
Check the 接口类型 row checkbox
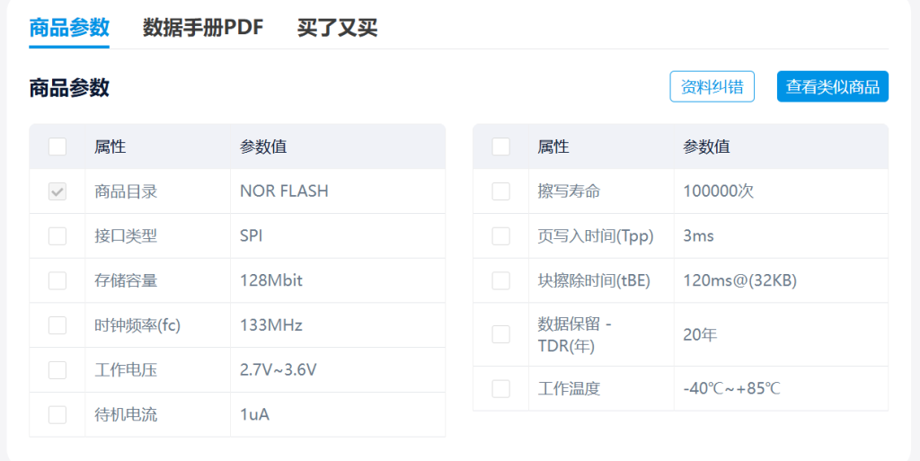tap(57, 236)
